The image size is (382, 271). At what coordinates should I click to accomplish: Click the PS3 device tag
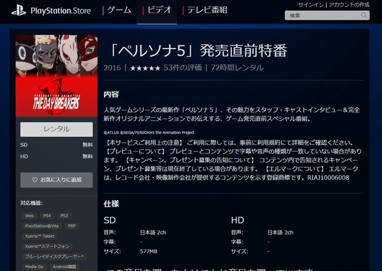[x=64, y=216]
